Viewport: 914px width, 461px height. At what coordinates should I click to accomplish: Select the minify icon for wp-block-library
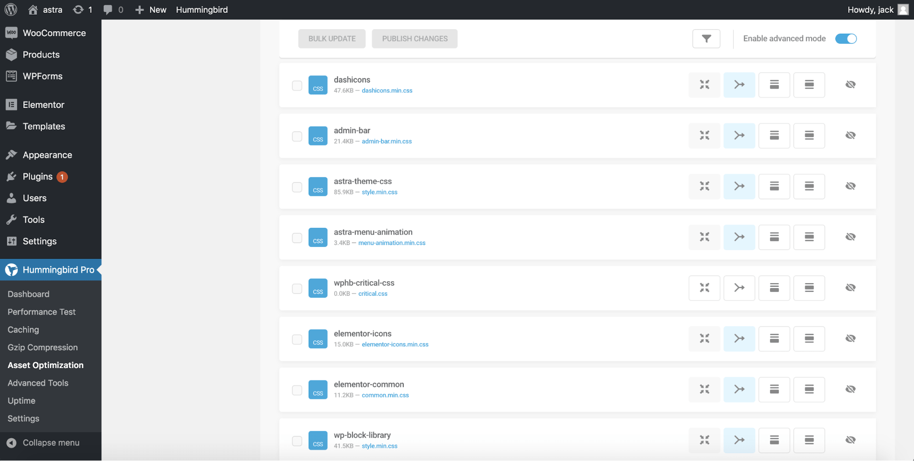click(704, 440)
